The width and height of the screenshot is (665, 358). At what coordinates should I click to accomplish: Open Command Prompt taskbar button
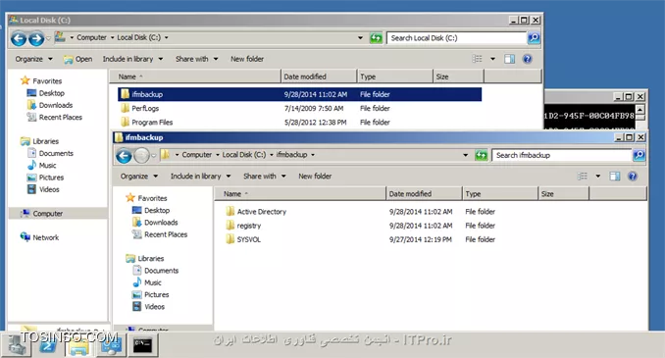pos(143,345)
